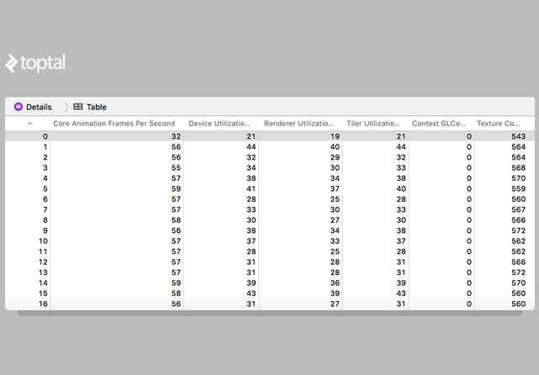Click frames per second value 32 in row 0

tap(176, 136)
